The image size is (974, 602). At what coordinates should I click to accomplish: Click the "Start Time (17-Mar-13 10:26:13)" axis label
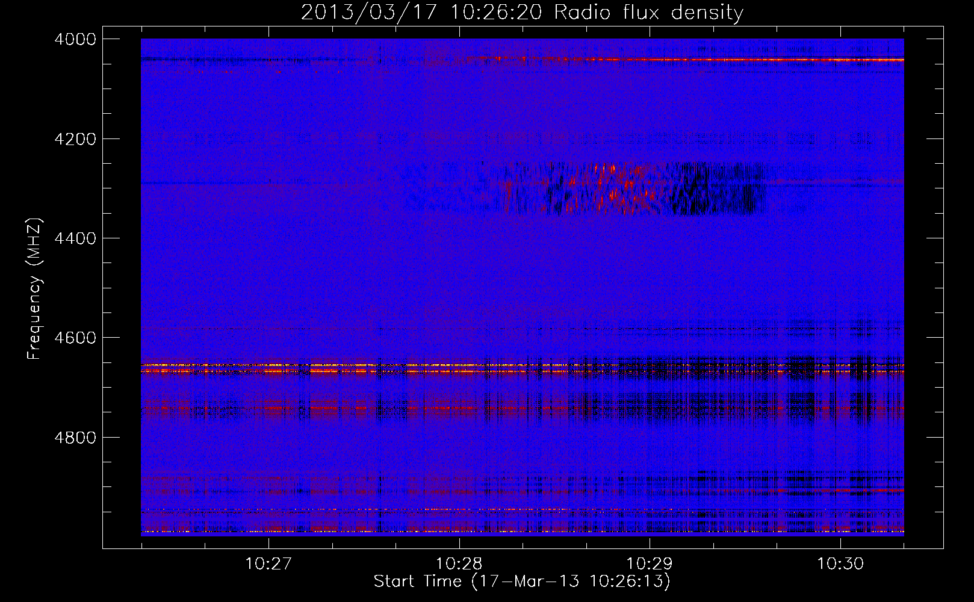521,582
